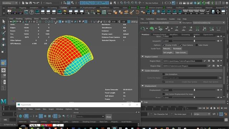This screenshot has width=229, height=129.
Task: Select the Lasso tool in the Tool Box
Action: 4,27
